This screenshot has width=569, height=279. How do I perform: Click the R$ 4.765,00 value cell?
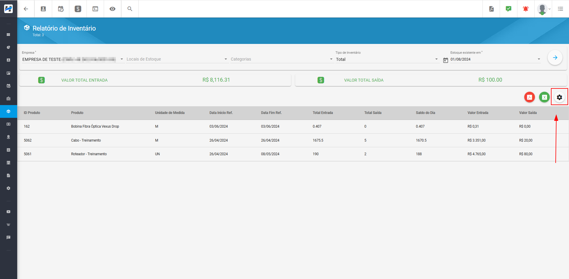[477, 154]
